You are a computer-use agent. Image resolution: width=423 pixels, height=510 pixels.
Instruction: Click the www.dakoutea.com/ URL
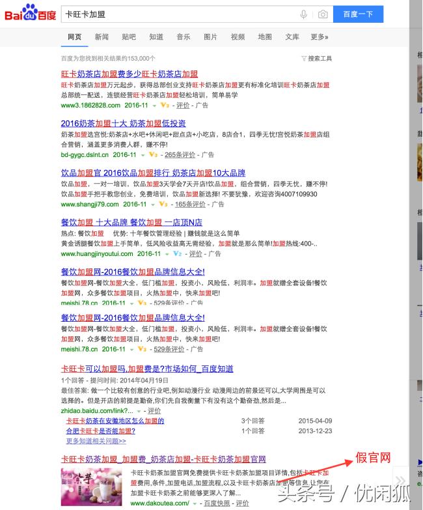click(x=160, y=503)
